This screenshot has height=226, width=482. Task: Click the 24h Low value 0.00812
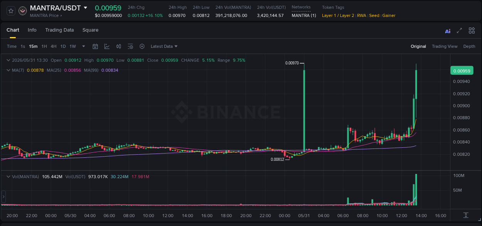pyautogui.click(x=201, y=15)
